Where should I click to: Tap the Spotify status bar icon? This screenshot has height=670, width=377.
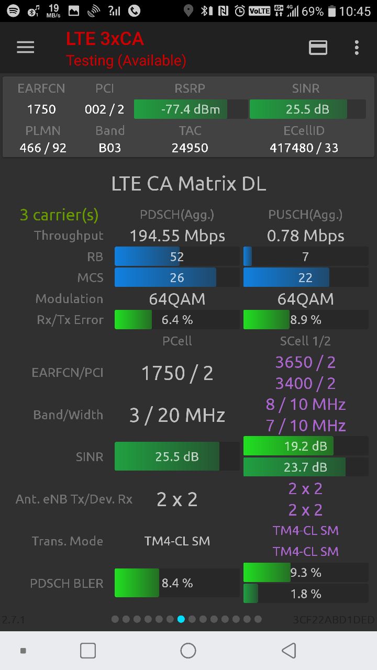click(14, 10)
